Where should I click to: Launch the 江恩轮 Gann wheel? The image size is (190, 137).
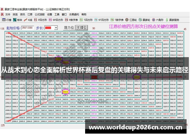tap(131, 20)
